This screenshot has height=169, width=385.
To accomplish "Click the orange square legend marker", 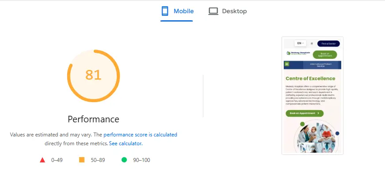I will coord(82,160).
